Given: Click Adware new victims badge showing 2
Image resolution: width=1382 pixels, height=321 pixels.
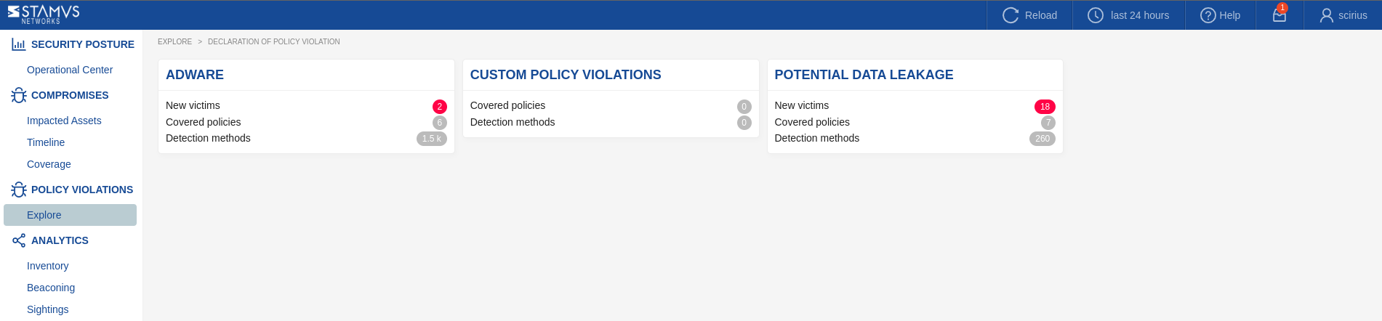Looking at the screenshot, I should (x=439, y=107).
